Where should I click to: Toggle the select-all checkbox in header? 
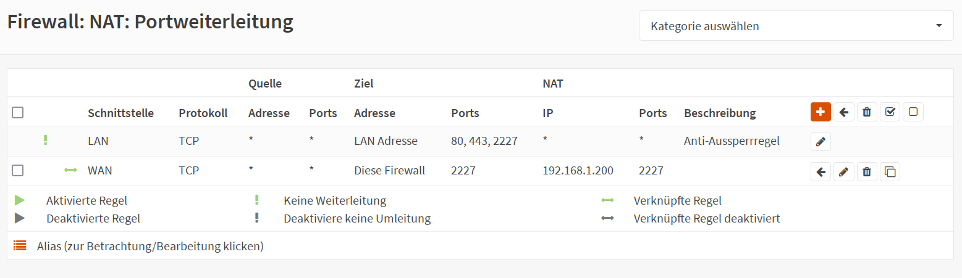tap(18, 113)
